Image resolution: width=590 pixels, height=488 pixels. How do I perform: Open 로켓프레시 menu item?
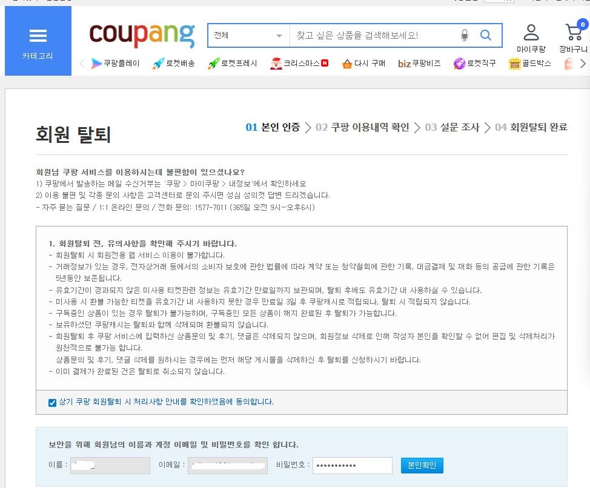pyautogui.click(x=233, y=63)
